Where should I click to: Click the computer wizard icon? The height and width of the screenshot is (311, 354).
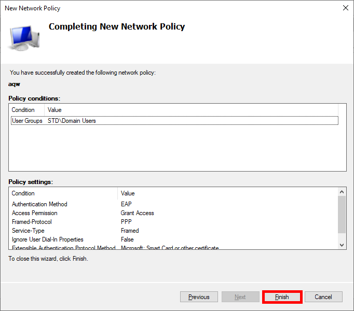coord(24,38)
